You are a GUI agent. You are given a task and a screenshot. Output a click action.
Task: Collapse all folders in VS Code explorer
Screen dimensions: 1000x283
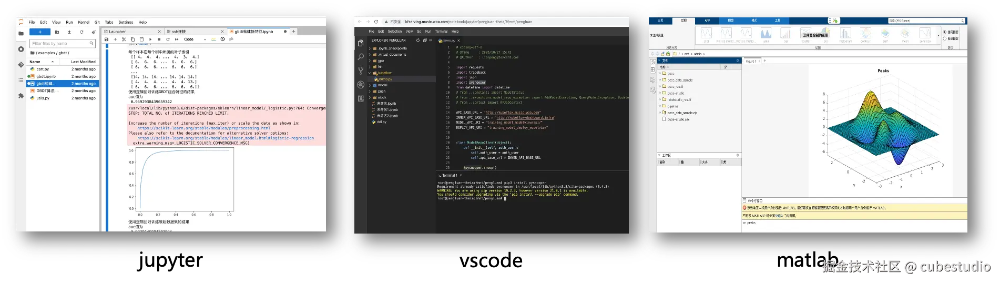pyautogui.click(x=425, y=40)
